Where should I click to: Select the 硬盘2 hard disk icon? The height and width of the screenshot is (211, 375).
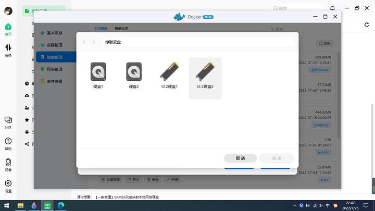[x=134, y=72]
